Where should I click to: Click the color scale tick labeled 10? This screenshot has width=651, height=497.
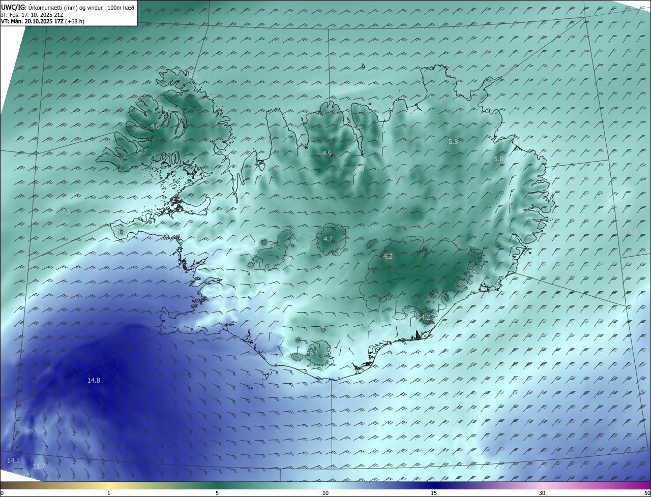[325, 493]
